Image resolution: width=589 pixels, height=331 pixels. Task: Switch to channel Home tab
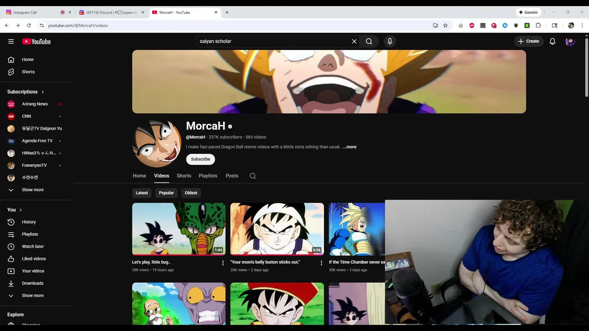[x=139, y=176]
